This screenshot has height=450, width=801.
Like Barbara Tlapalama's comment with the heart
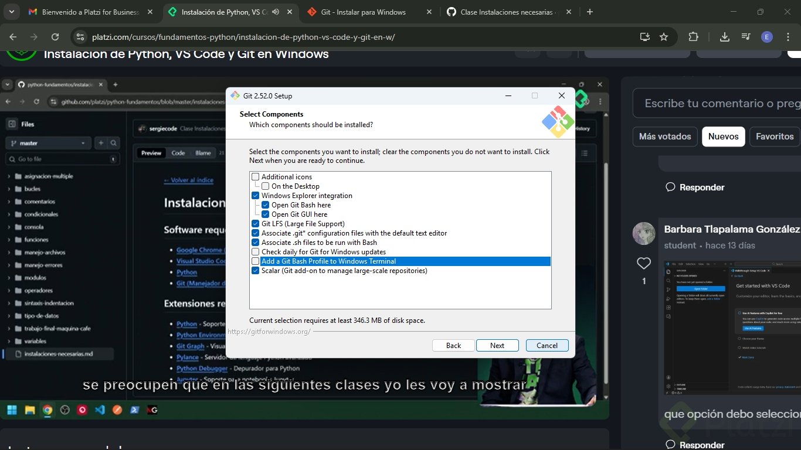click(x=644, y=264)
